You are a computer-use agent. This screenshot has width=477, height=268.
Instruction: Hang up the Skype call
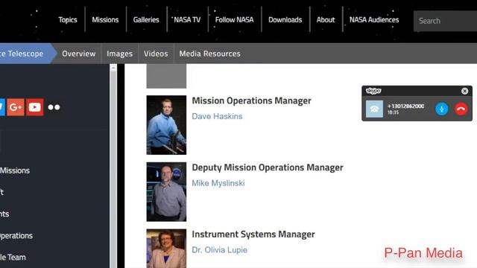click(x=461, y=109)
